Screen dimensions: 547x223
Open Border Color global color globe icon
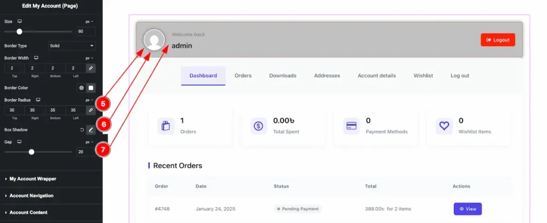pos(82,88)
